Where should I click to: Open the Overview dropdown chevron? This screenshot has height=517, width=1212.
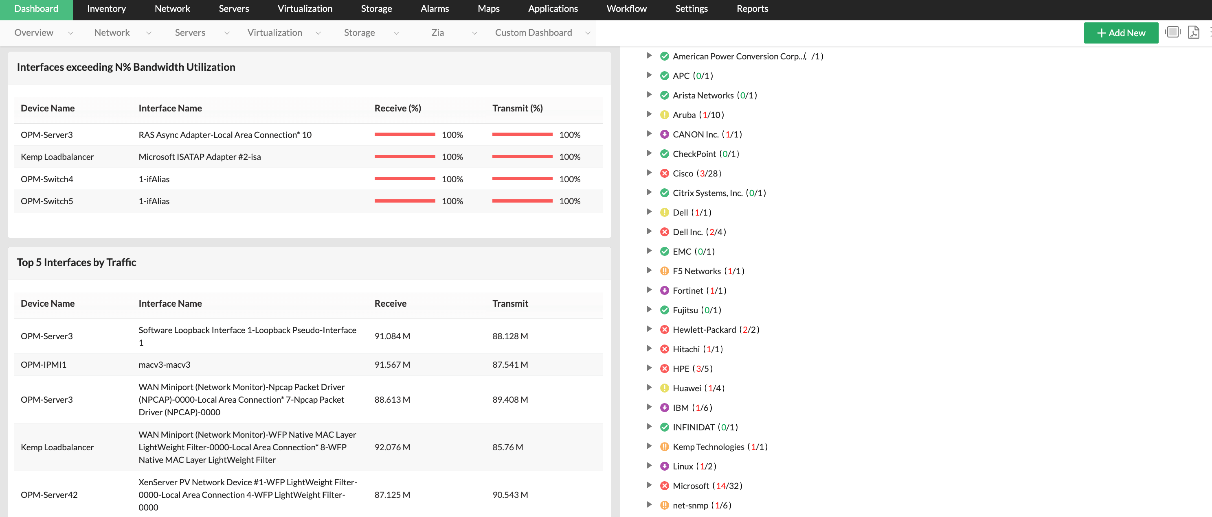[70, 33]
